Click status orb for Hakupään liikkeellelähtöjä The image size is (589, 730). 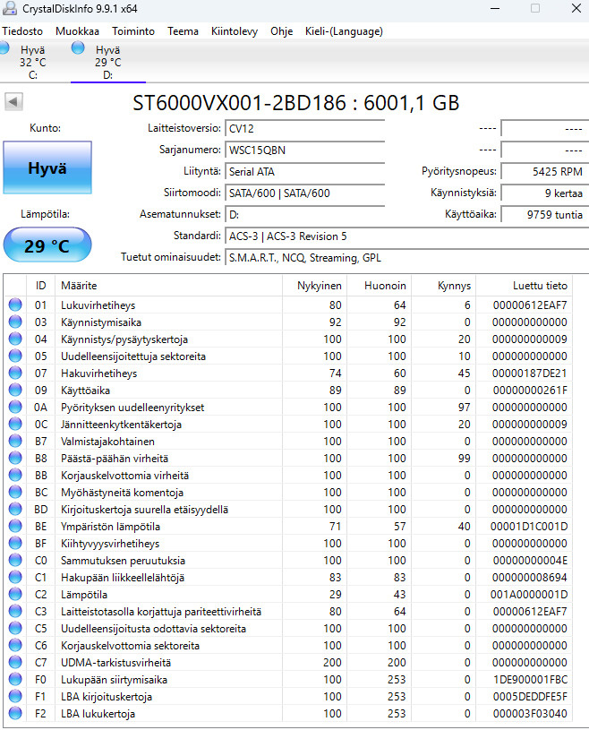tap(15, 577)
